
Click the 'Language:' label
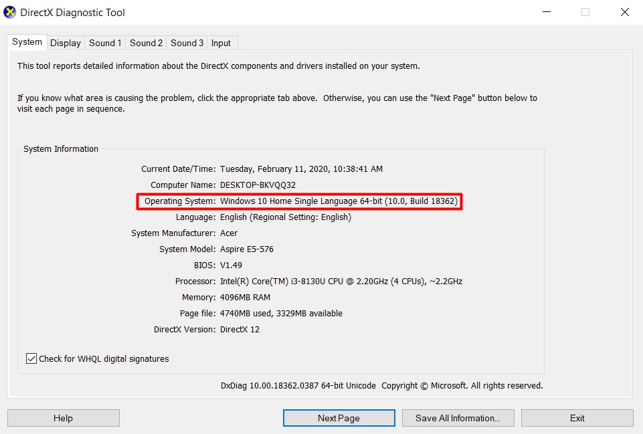coord(195,217)
